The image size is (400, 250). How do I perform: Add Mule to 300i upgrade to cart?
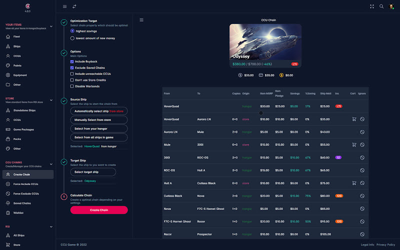pyautogui.click(x=354, y=144)
